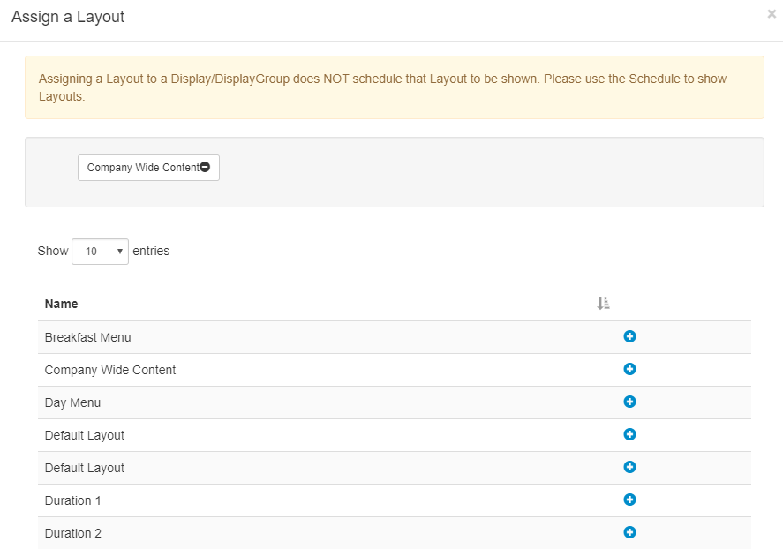
Task: Click the Duration 1 layout name
Action: pos(72,500)
